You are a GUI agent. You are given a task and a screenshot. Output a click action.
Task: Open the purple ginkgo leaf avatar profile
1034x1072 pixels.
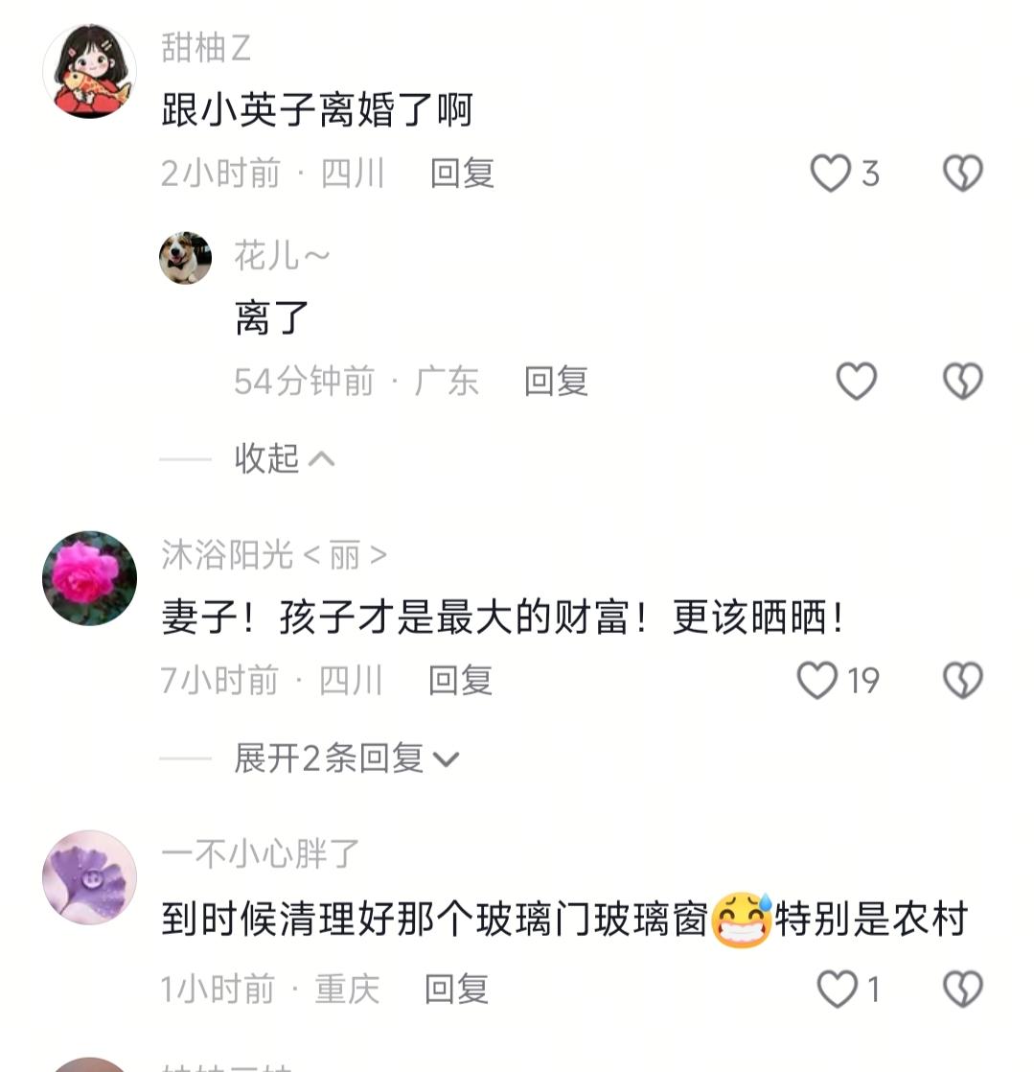89,878
